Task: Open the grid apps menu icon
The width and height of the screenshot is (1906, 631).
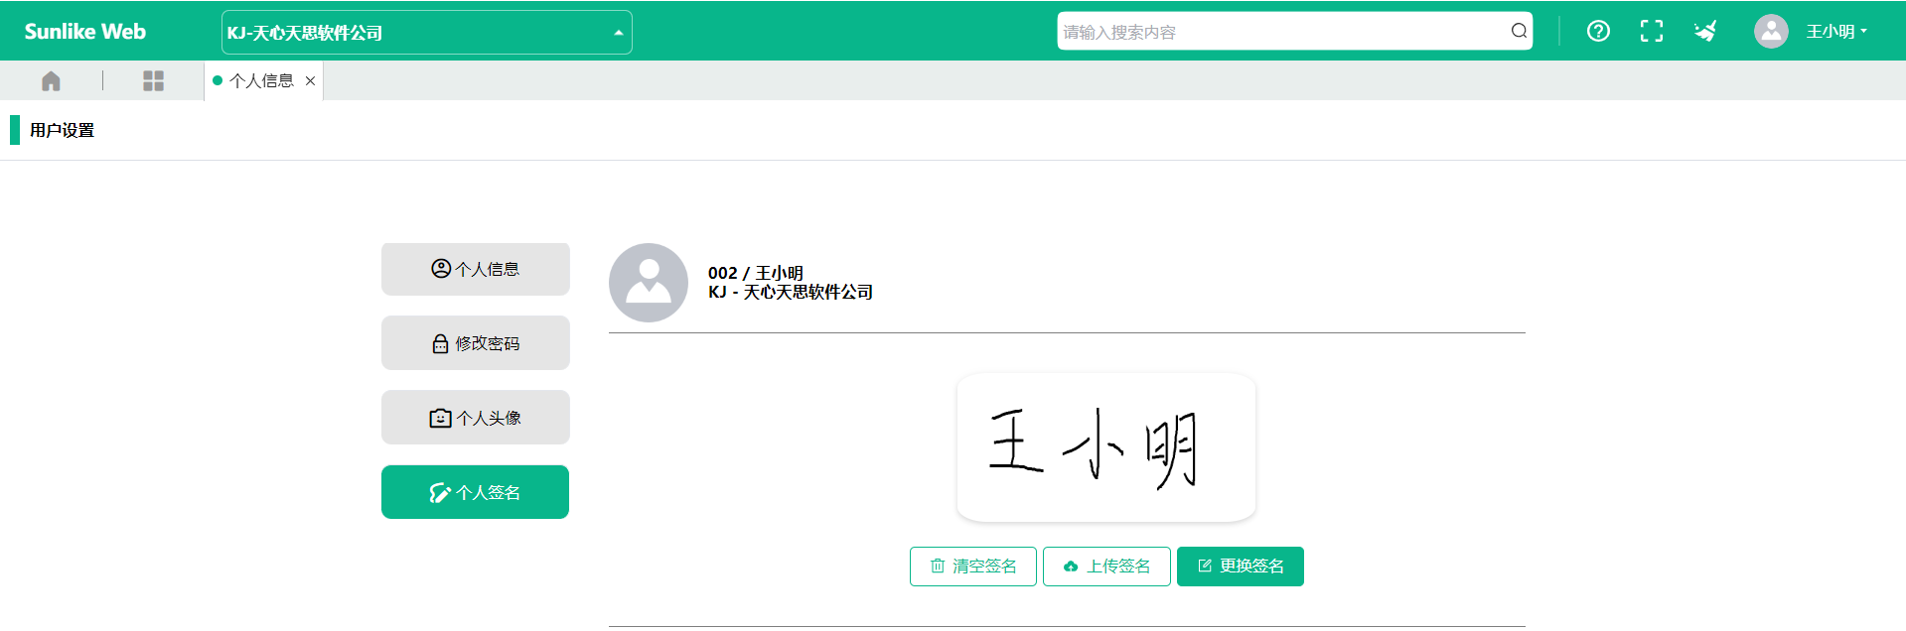Action: pyautogui.click(x=153, y=81)
